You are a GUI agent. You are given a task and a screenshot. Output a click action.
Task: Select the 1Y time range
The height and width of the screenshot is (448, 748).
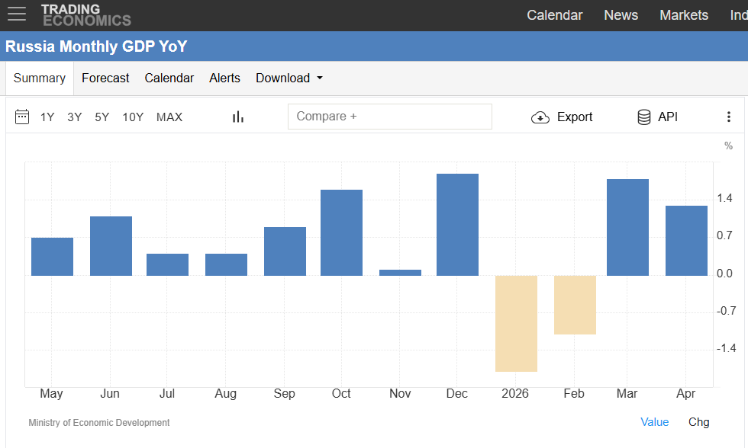click(47, 117)
